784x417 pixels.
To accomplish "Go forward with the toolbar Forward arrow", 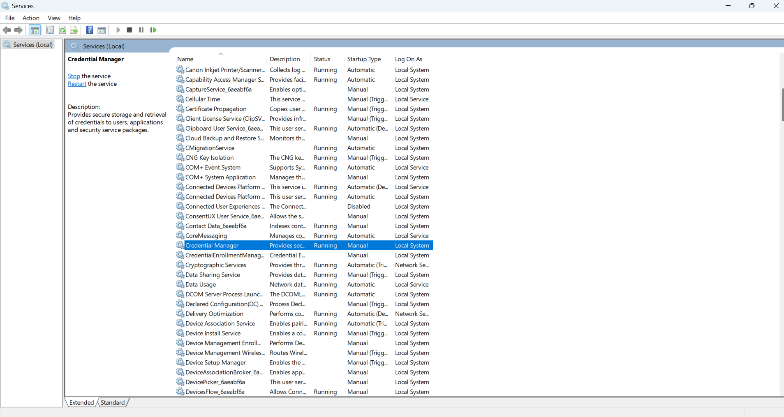I will click(19, 30).
